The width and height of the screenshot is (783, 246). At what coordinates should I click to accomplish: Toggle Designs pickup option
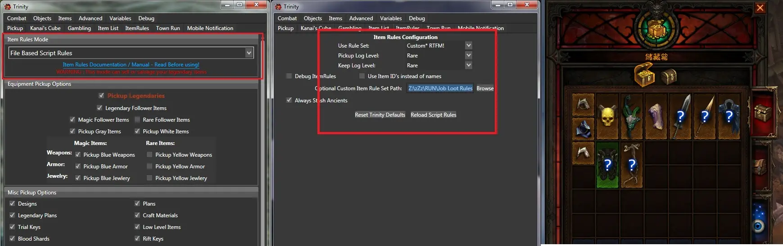point(12,203)
